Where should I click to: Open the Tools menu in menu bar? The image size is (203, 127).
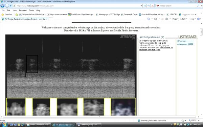(x=31, y=10)
